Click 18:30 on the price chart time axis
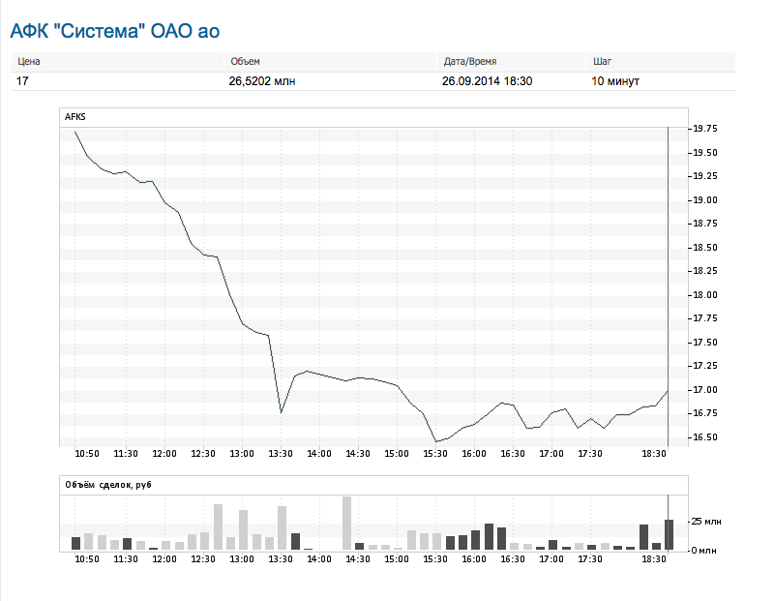The height and width of the screenshot is (601, 774). (x=654, y=453)
